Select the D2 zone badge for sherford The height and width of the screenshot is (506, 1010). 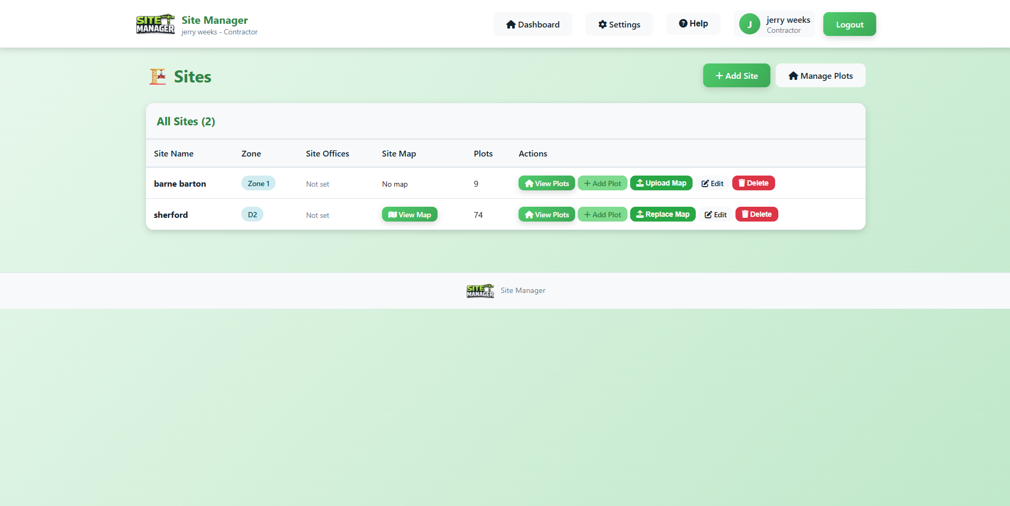(252, 214)
